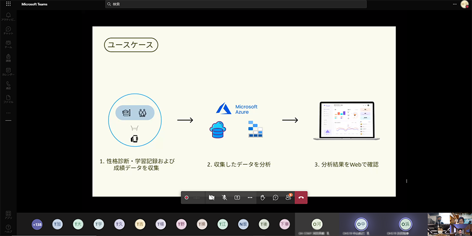
Task: Select the O浜 participant tile
Action: pyautogui.click(x=405, y=224)
